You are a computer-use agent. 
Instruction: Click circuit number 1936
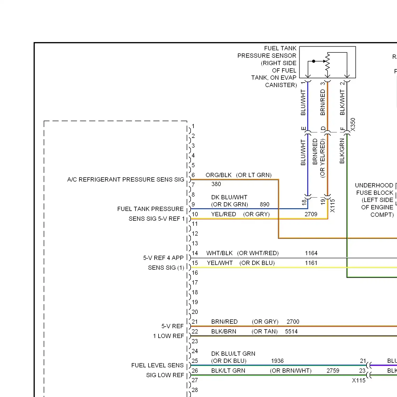tap(277, 361)
